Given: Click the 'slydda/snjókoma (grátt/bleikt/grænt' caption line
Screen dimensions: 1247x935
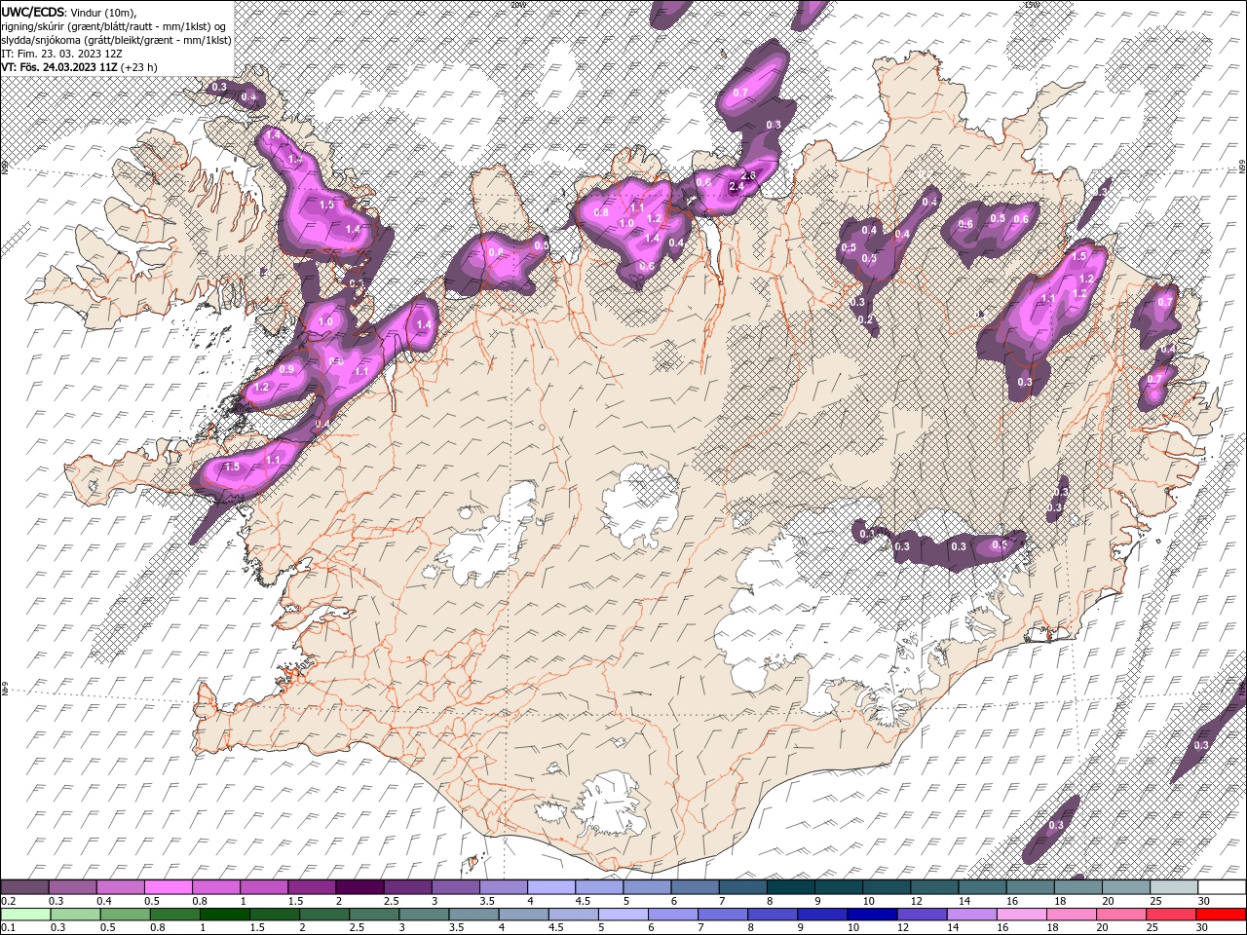Looking at the screenshot, I should click(117, 40).
